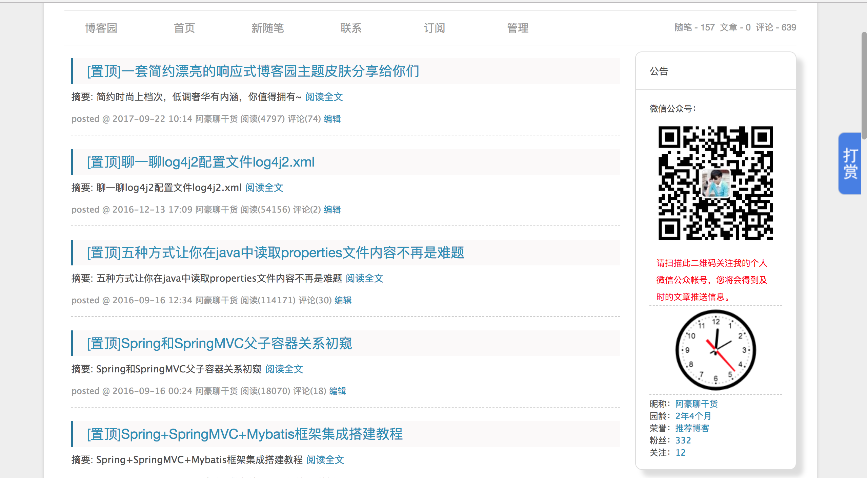
Task: Click the analog clock widget
Action: click(x=715, y=350)
